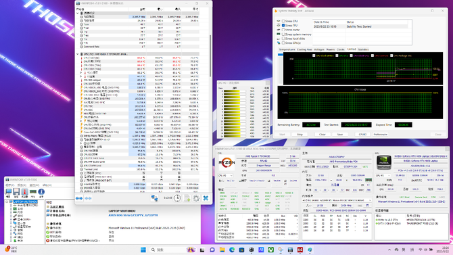Open Preferences in stability test
Screen dimensions: 453x255
380,135
